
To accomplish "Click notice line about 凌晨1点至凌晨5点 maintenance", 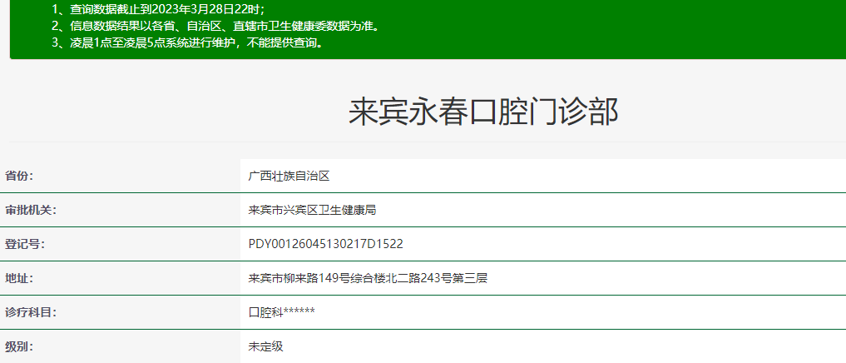I will 190,42.
